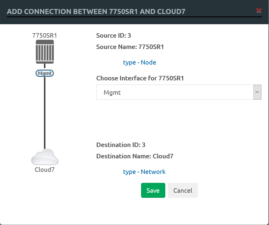The width and height of the screenshot is (269, 225).
Task: Click the Mgmt interface badge on 7750SR1
Action: [45, 73]
